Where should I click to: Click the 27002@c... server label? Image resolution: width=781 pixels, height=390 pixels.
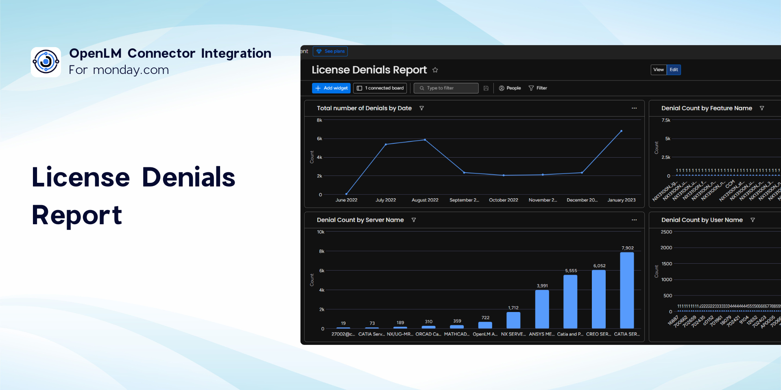[343, 334]
